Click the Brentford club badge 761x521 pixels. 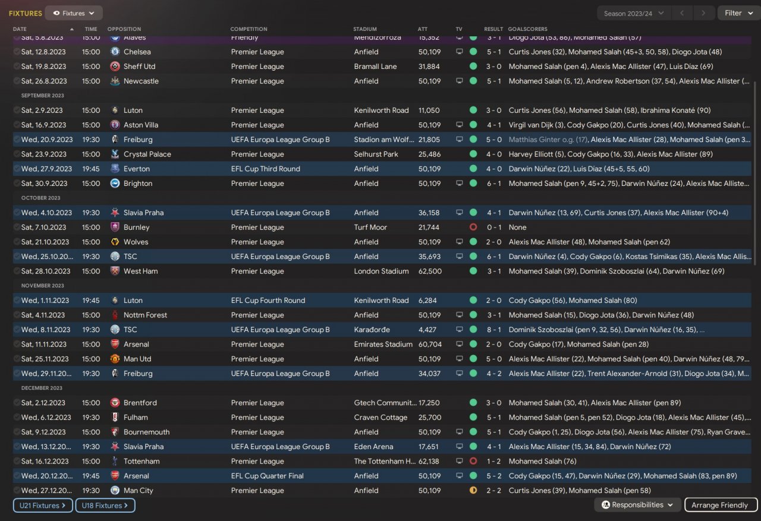tap(115, 403)
